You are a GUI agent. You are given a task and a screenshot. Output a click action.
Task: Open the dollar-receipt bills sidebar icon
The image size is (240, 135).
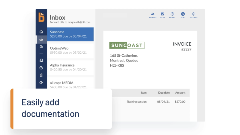click(x=41, y=75)
